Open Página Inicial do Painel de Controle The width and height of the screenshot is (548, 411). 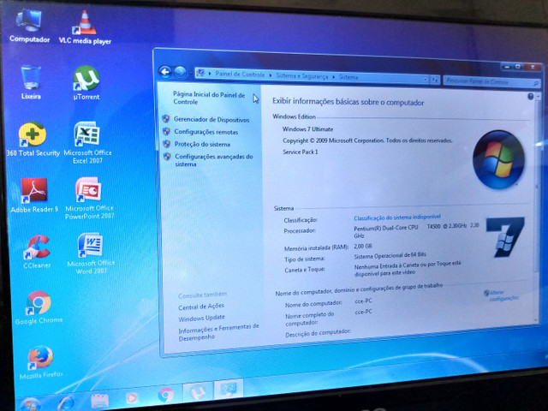point(209,98)
